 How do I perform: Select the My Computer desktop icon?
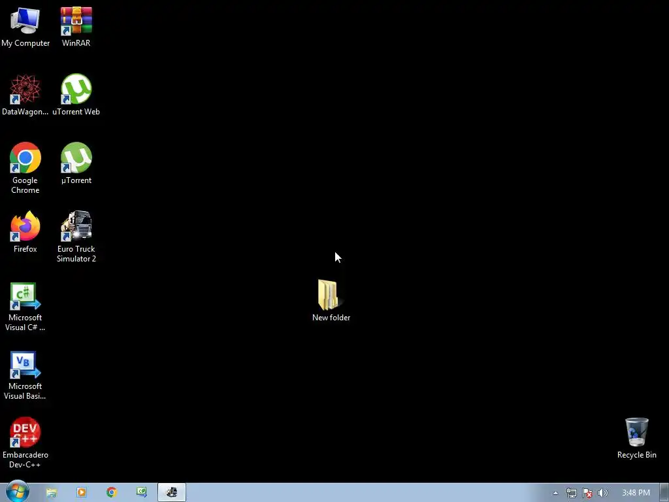(x=25, y=26)
